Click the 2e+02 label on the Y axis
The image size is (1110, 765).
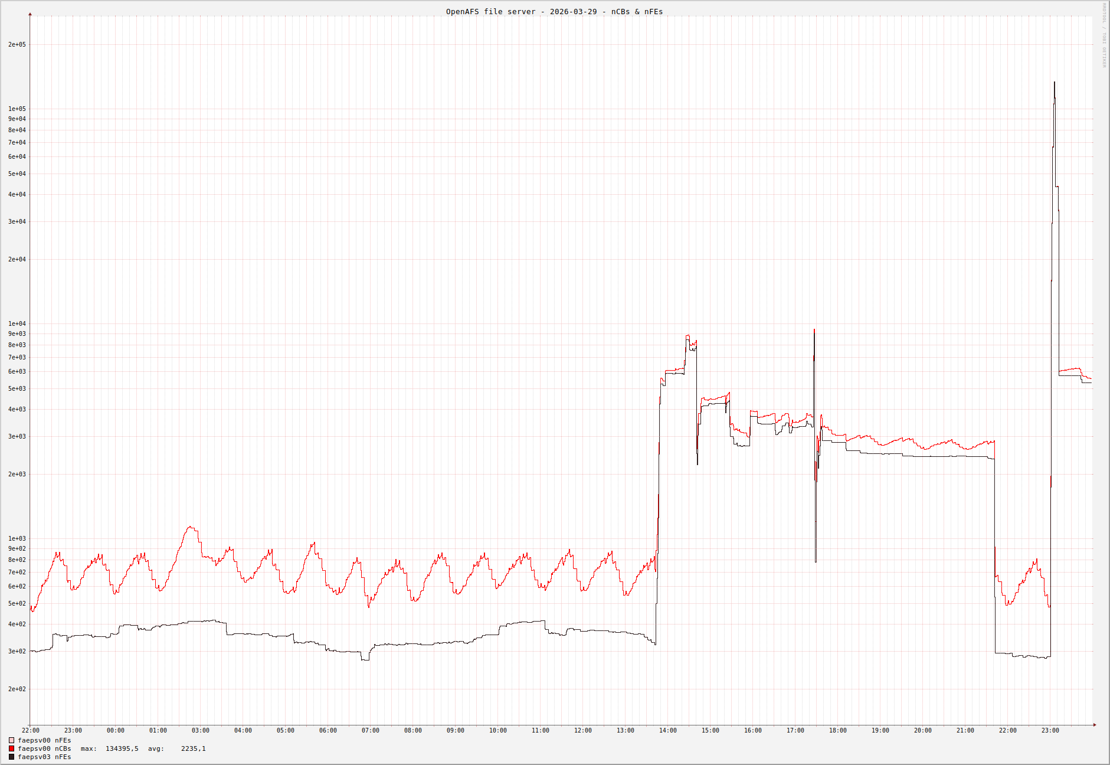pyautogui.click(x=17, y=689)
